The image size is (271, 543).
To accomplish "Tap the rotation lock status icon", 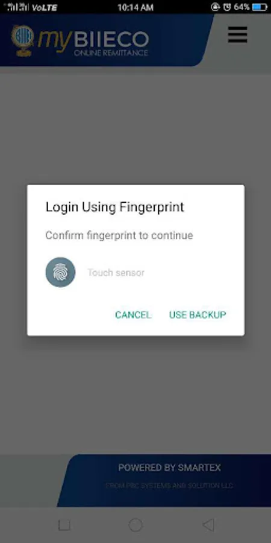I will point(216,7).
